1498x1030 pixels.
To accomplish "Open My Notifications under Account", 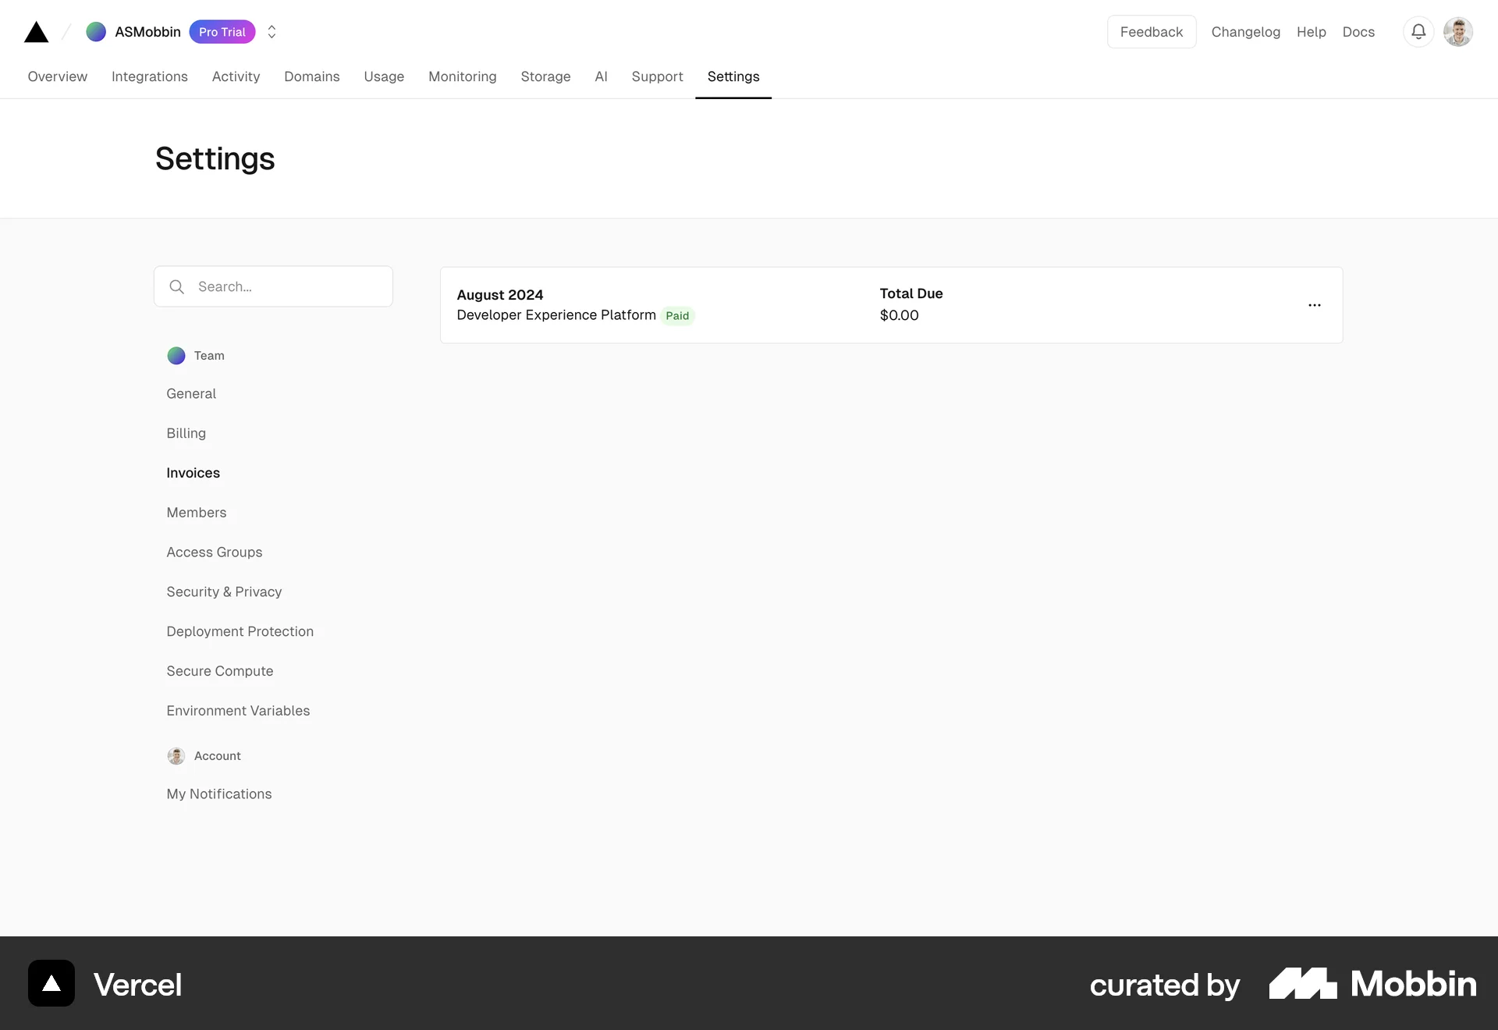I will coord(218,794).
